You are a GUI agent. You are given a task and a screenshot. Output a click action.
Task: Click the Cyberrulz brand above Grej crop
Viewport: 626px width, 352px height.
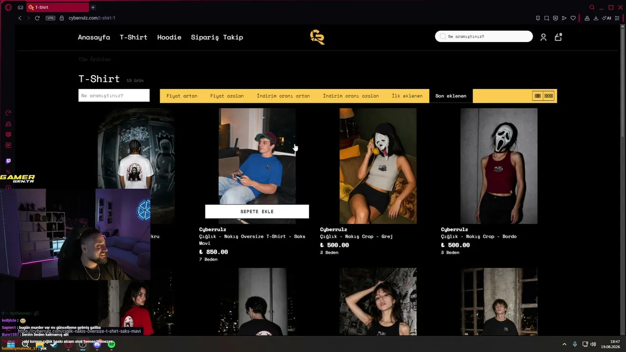click(334, 229)
